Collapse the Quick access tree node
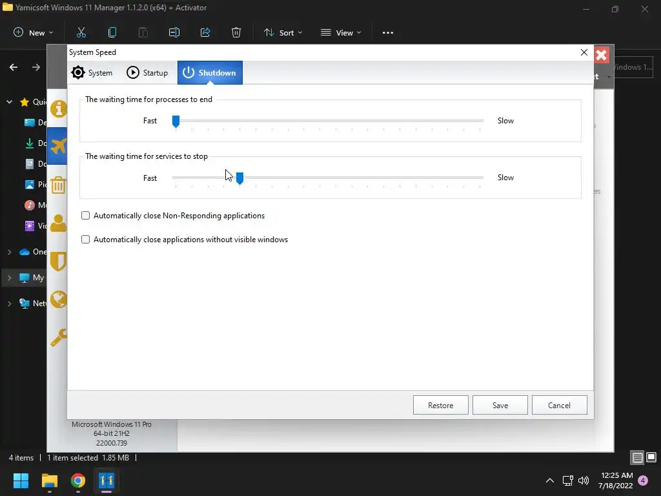 [9, 101]
